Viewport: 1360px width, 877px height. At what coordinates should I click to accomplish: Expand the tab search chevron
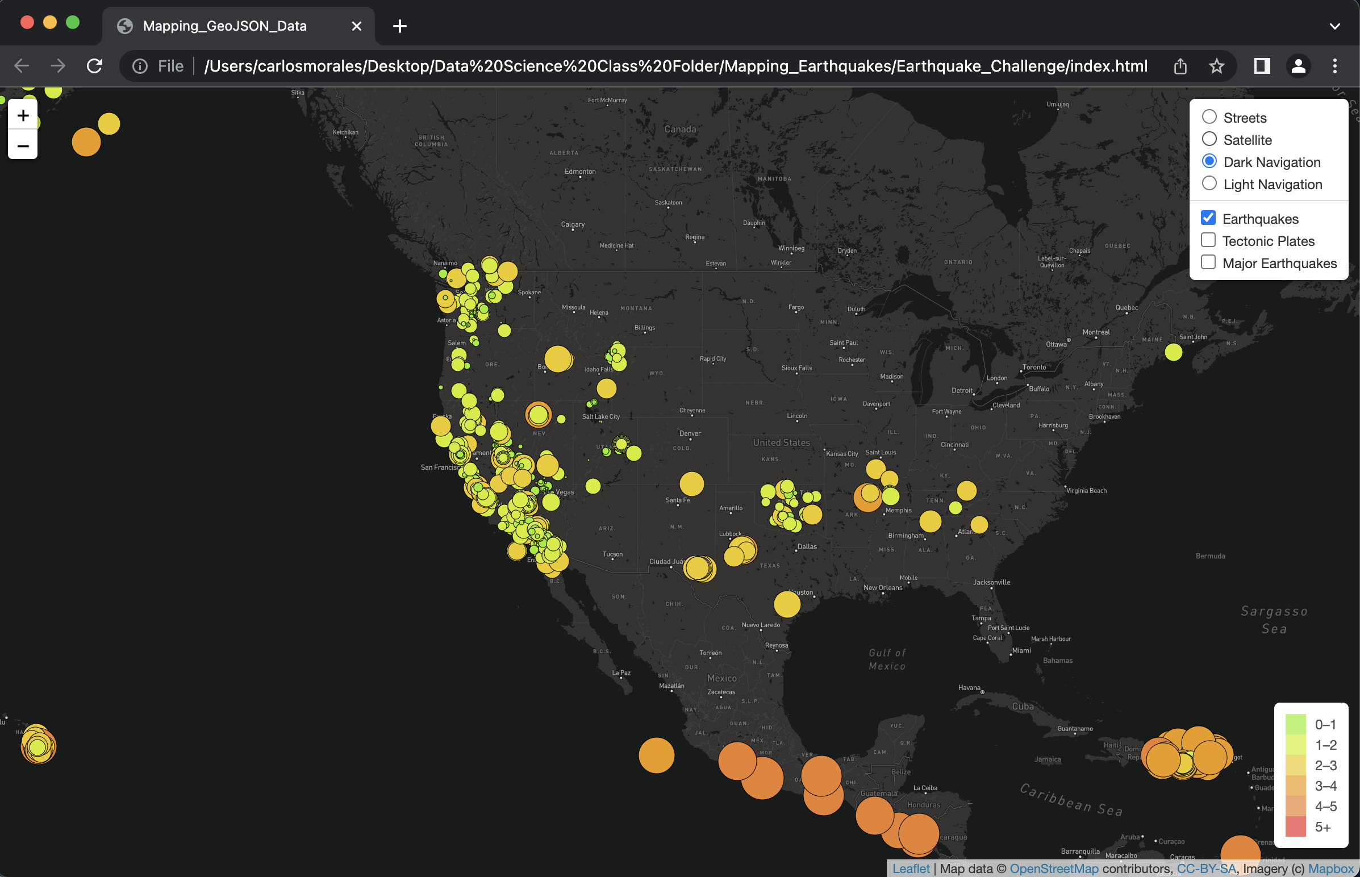[x=1334, y=26]
